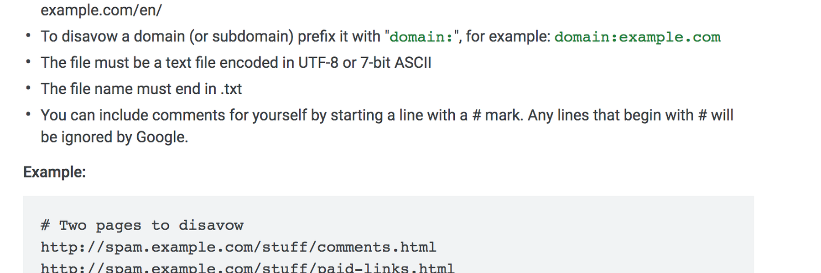The width and height of the screenshot is (821, 273).
Task: Click the "# mark." text in comments bullet
Action: click(x=498, y=115)
